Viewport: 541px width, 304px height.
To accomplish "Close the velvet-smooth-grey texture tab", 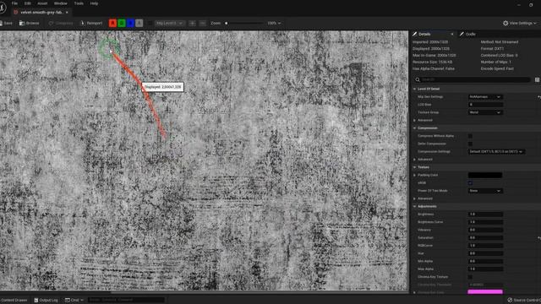I will coord(67,12).
